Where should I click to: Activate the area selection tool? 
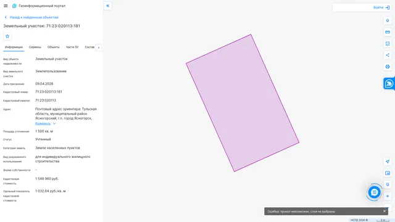pos(388,44)
